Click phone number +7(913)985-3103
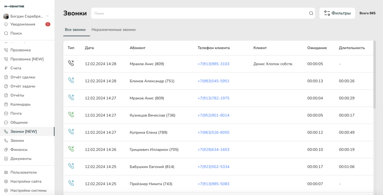383x195 pixels. click(x=213, y=64)
